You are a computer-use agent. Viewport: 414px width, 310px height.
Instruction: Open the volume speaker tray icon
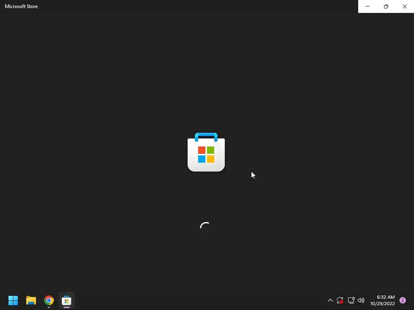(361, 300)
